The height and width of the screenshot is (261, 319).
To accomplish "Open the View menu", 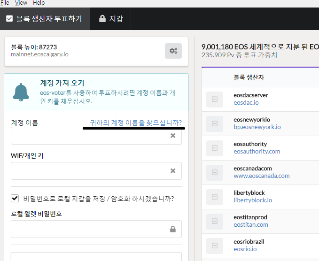I will click(x=21, y=3).
